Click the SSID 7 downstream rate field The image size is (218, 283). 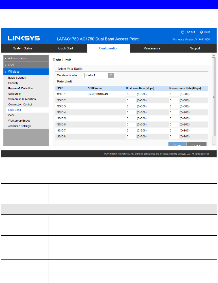click(x=174, y=131)
